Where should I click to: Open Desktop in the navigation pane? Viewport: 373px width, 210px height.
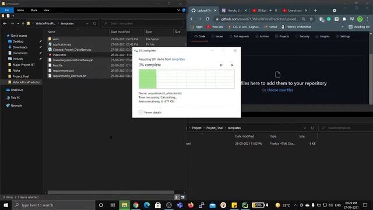tap(18, 41)
